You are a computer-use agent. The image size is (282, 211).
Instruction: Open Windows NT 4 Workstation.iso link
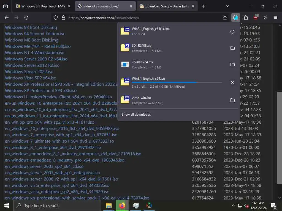[x=34, y=53]
